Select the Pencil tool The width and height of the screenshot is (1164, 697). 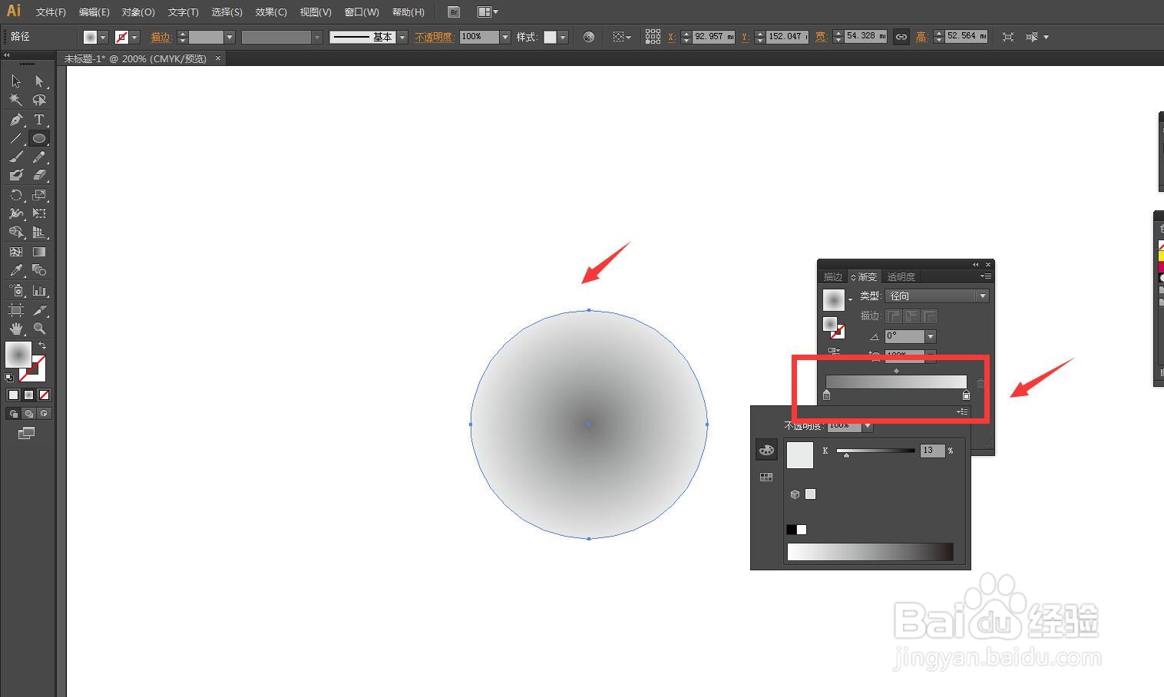pyautogui.click(x=39, y=157)
